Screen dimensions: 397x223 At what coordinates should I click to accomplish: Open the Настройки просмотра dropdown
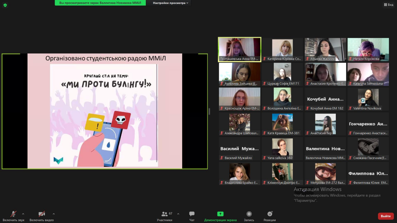point(171,3)
